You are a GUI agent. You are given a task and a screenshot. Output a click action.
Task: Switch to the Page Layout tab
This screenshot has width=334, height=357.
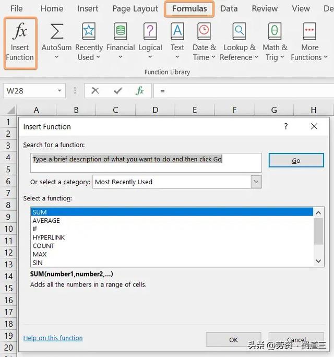[x=135, y=9]
